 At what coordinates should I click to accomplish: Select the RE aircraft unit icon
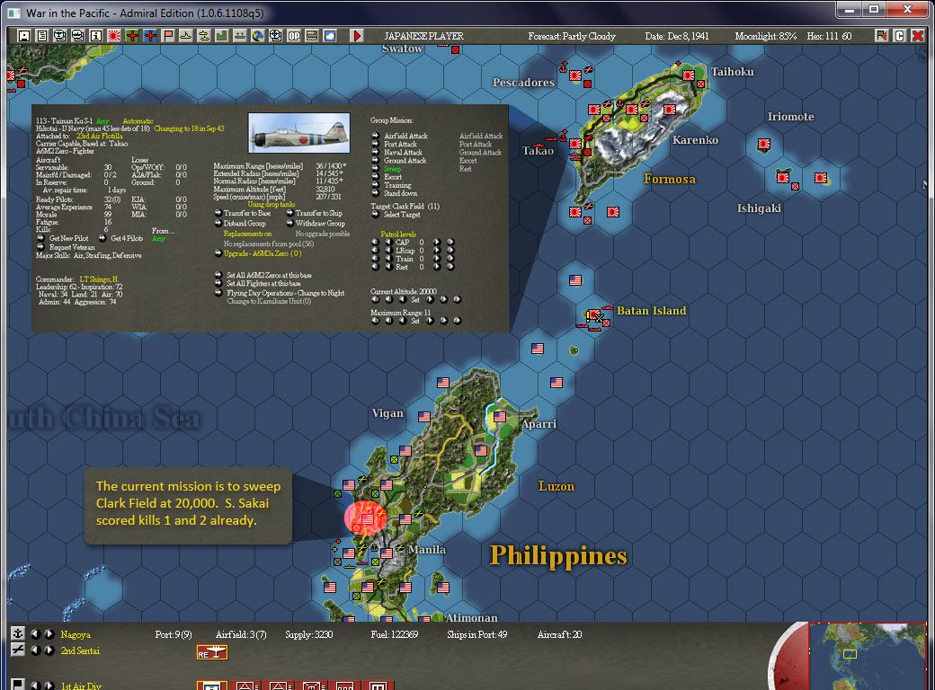pos(212,652)
